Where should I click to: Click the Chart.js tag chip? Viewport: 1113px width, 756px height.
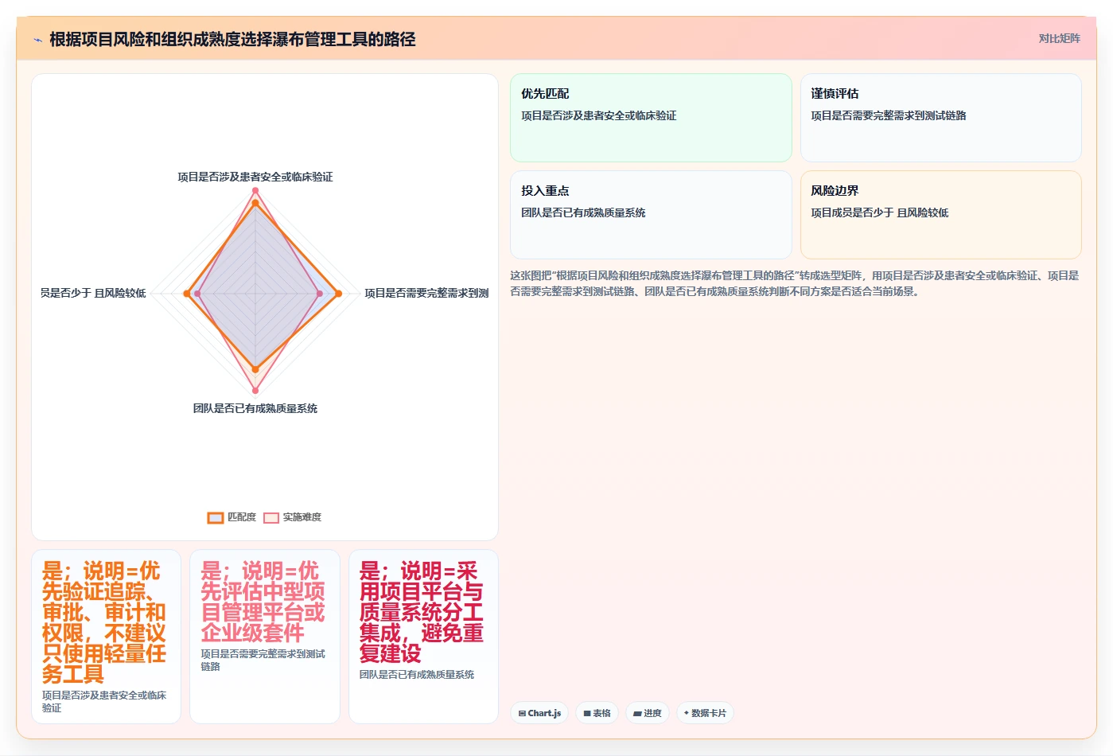click(x=539, y=713)
